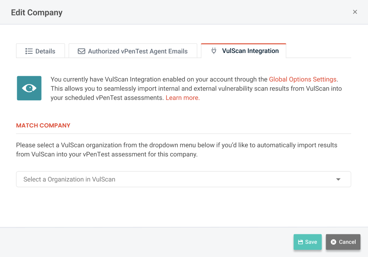Close the Edit Company dialog
The image size is (368, 257).
[355, 12]
